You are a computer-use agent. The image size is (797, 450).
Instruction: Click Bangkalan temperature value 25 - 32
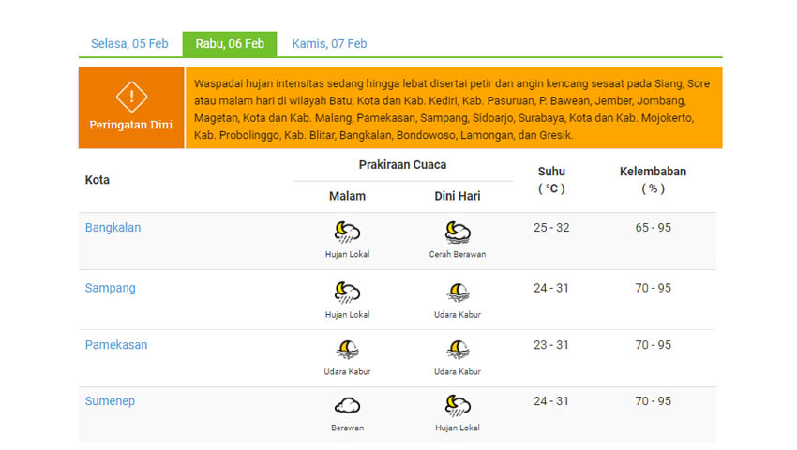[x=551, y=228]
